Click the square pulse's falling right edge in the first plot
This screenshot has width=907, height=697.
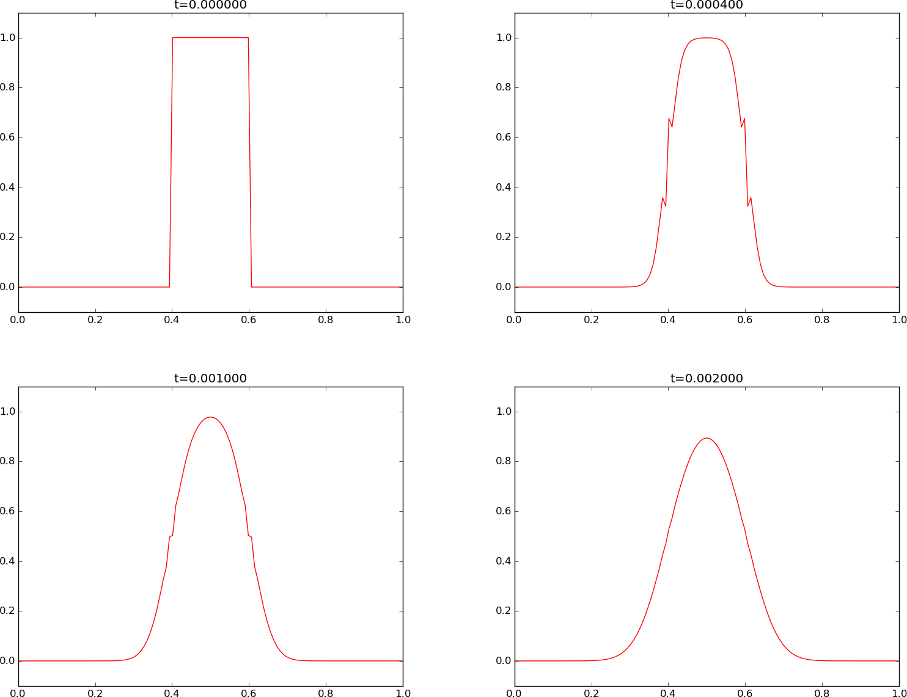pyautogui.click(x=250, y=162)
